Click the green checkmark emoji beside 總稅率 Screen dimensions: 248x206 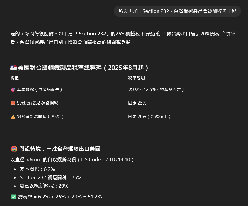14,197
